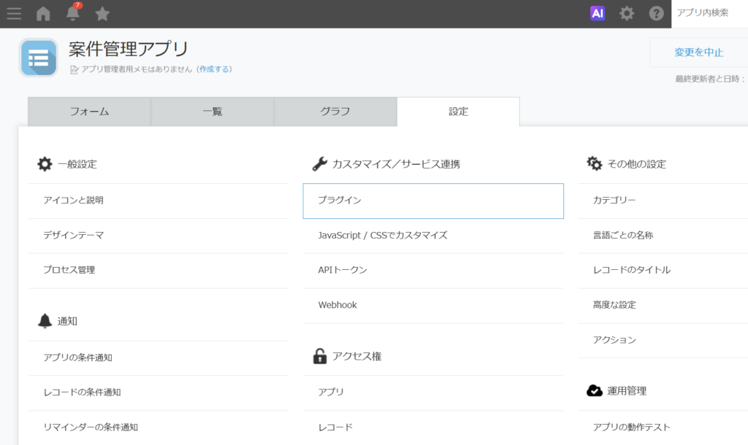Open the gear settings icon in header
748x445 pixels.
pyautogui.click(x=627, y=13)
